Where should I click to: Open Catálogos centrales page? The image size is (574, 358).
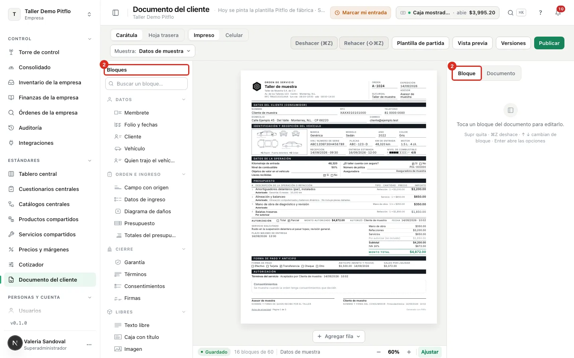click(50, 204)
